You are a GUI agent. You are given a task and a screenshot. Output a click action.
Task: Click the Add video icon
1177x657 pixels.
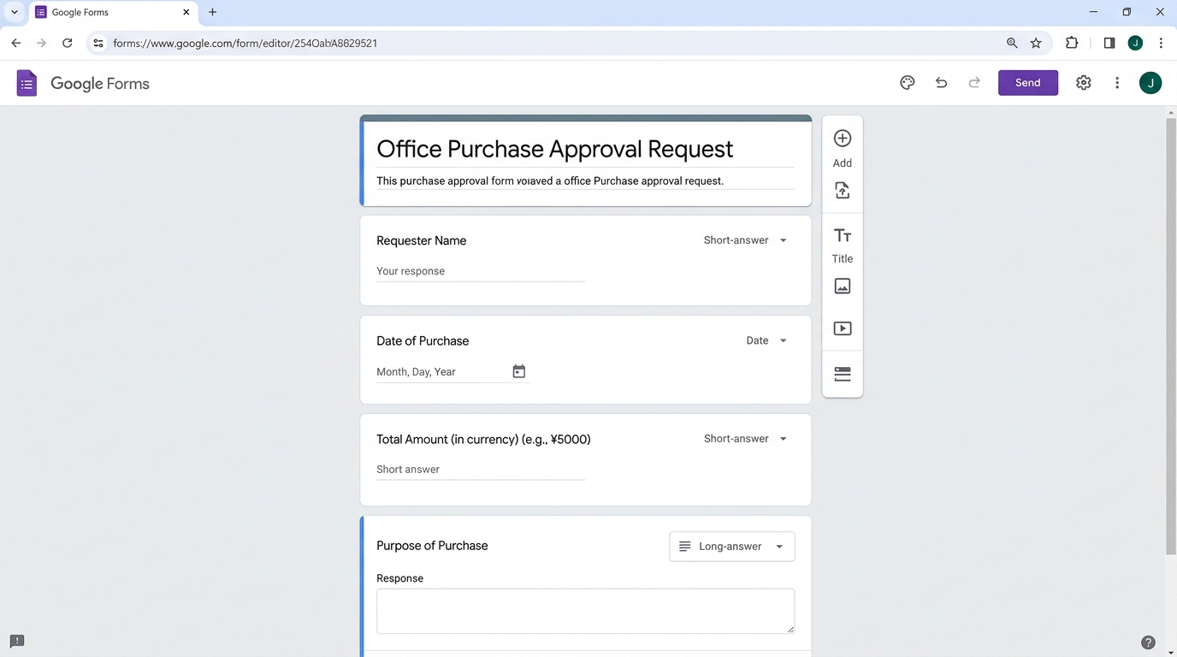tap(842, 328)
